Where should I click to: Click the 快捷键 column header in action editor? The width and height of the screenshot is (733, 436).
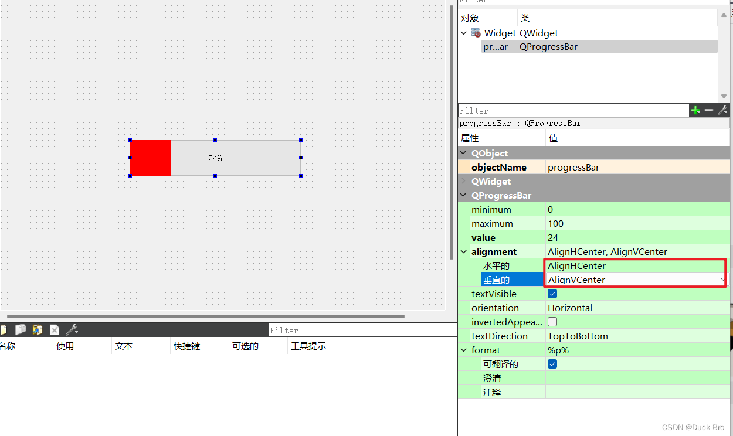point(186,346)
